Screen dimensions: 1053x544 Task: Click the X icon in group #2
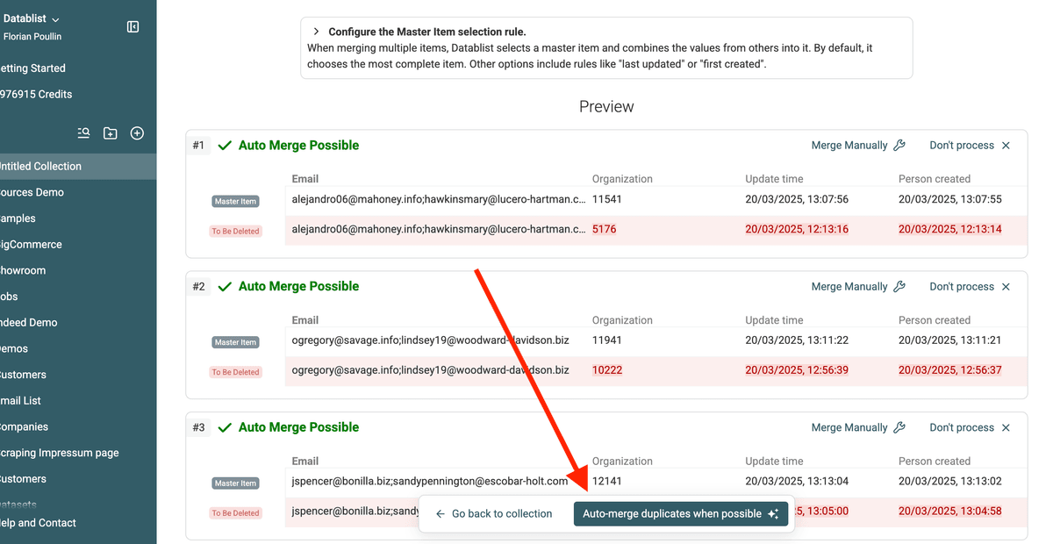coord(1006,287)
